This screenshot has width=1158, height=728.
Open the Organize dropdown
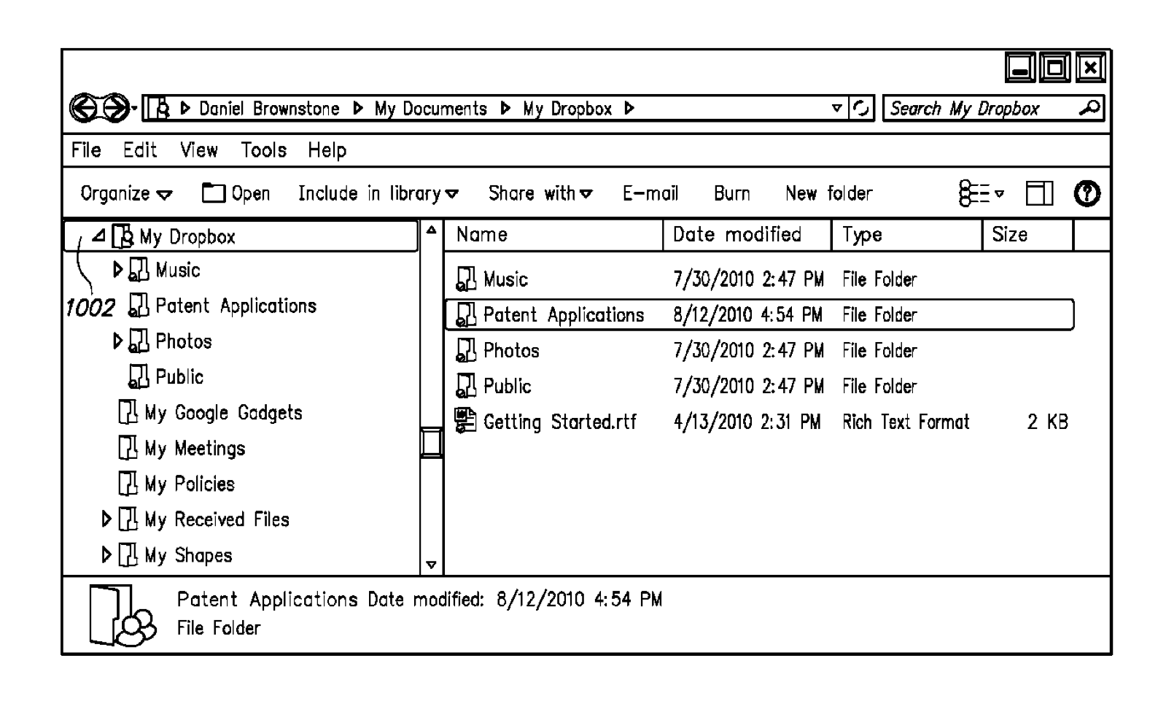pos(126,194)
